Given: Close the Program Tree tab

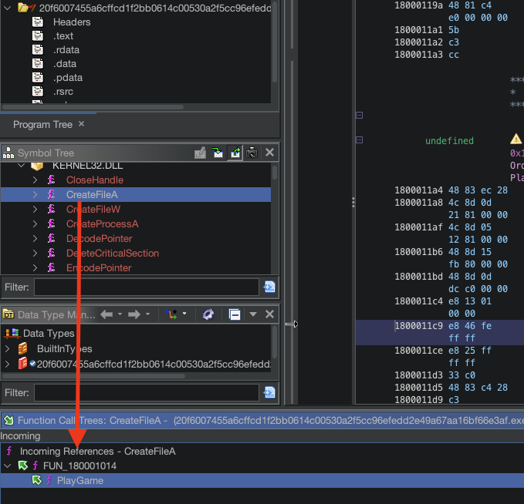Looking at the screenshot, I should [81, 124].
